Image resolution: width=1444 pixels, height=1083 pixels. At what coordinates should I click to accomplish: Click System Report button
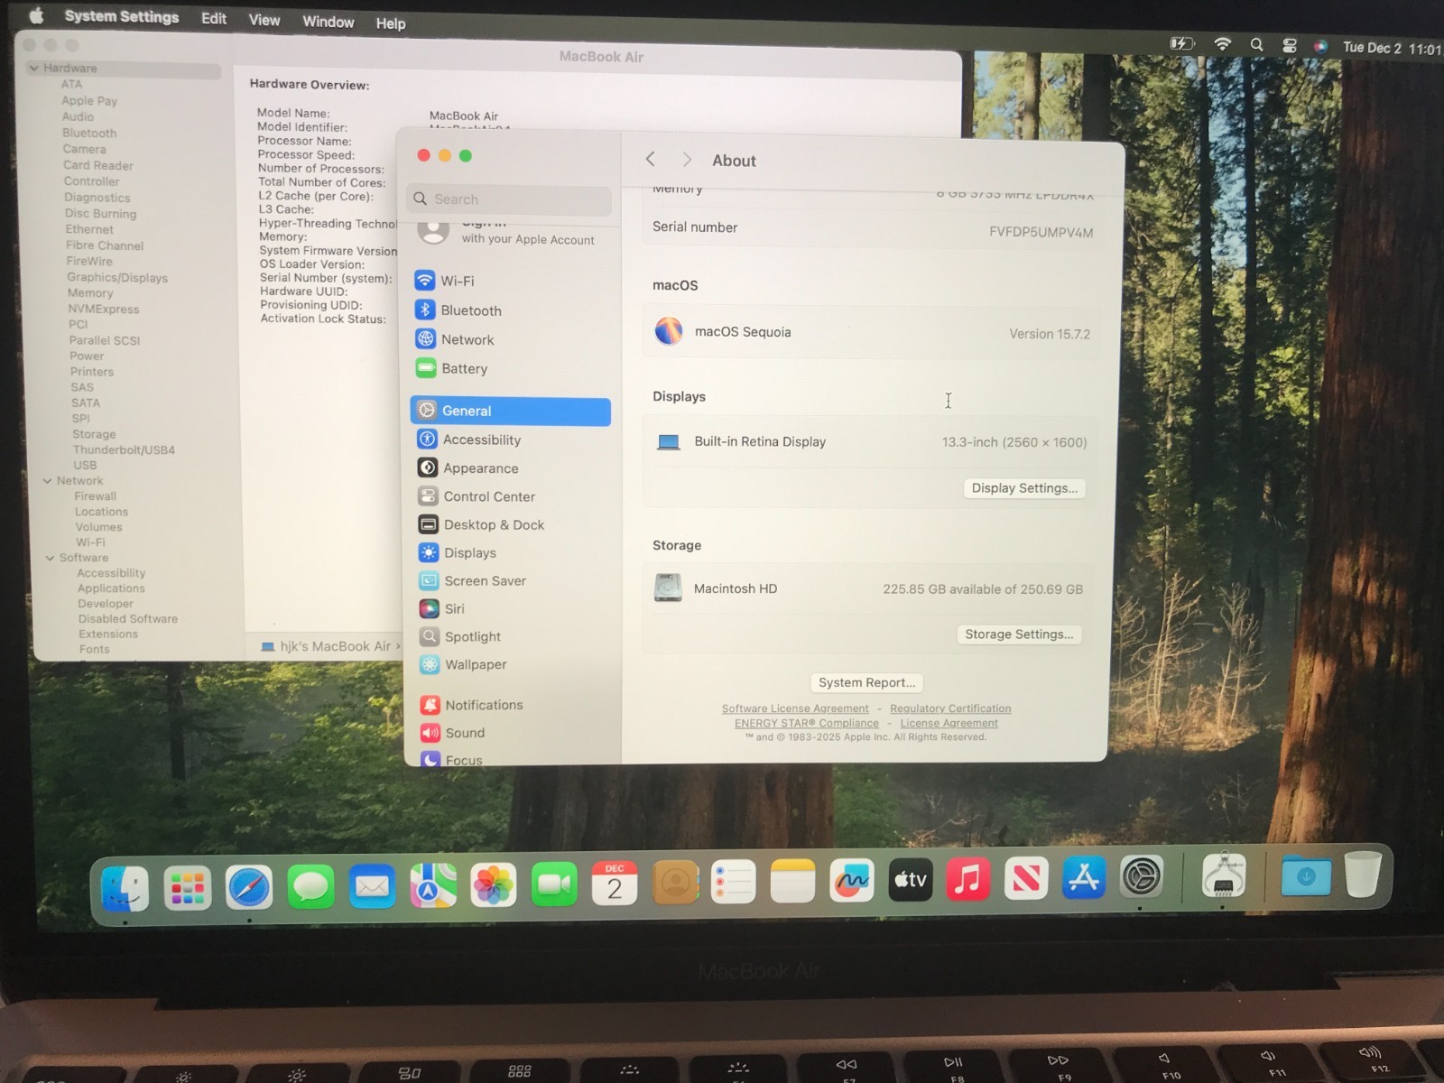coord(866,682)
